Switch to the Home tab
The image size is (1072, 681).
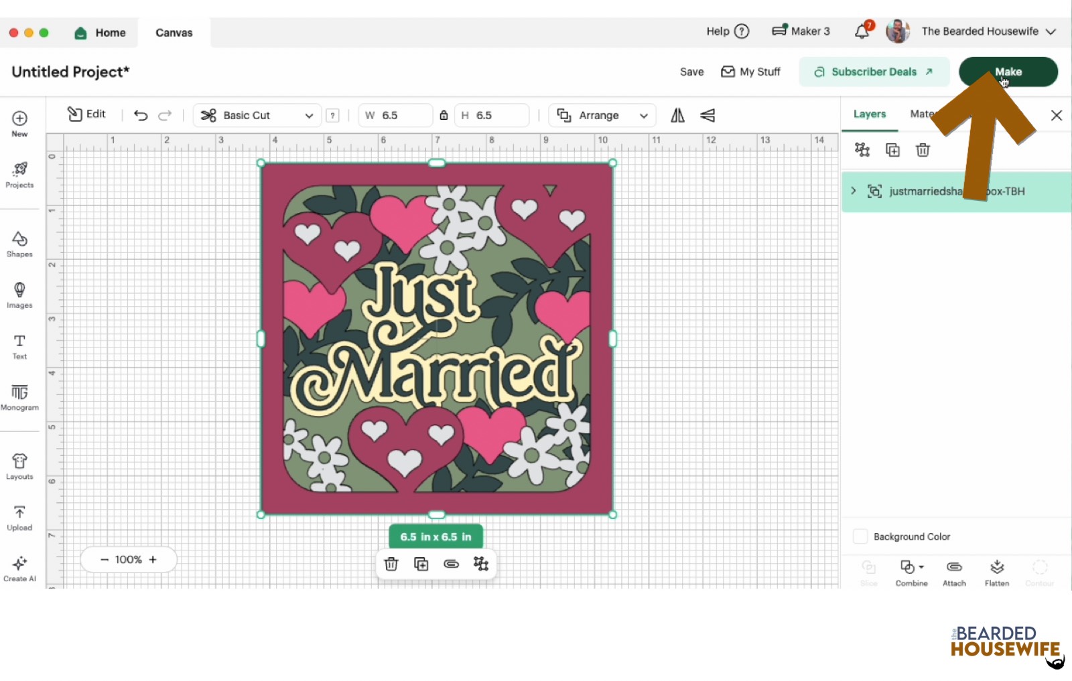click(x=100, y=33)
